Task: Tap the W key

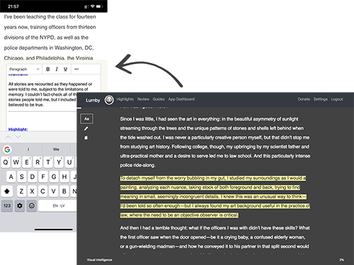Action: pos(16,162)
